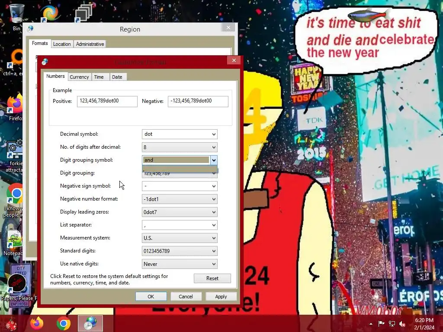Click the Digit grouping symbol text field
Viewport: 443px width, 332px height.
pos(176,160)
